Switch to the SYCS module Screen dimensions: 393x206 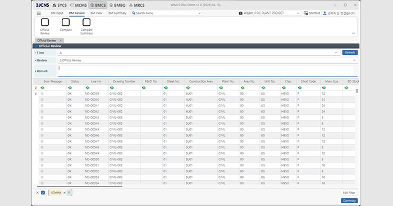(60, 5)
